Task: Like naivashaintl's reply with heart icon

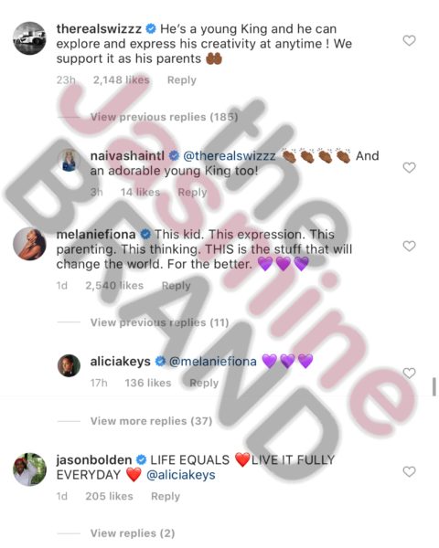Action: [x=409, y=168]
